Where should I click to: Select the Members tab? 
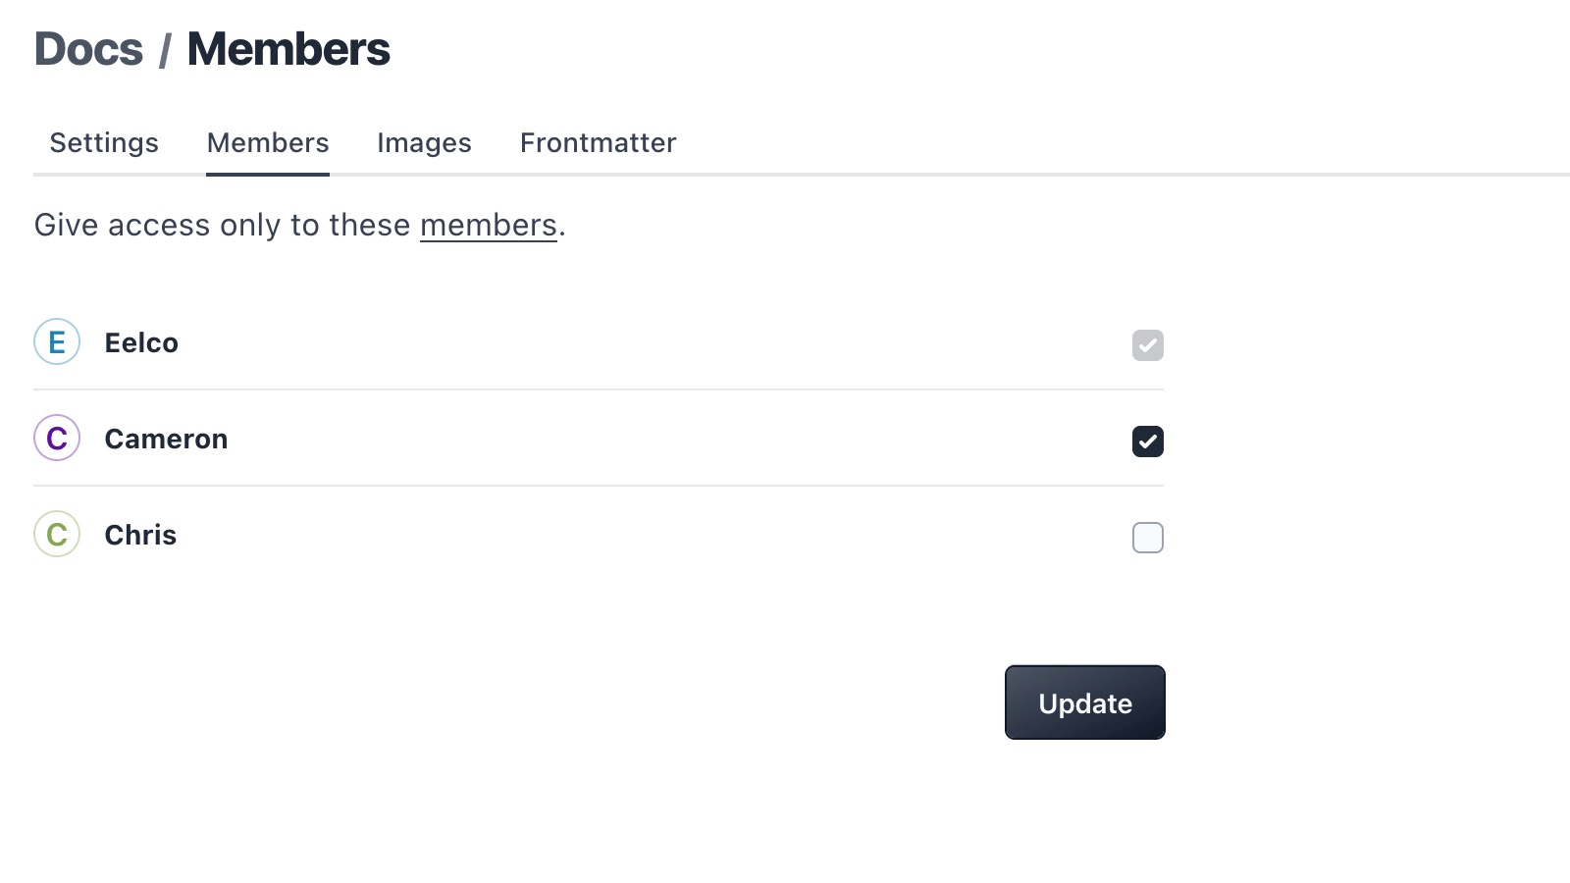click(268, 143)
